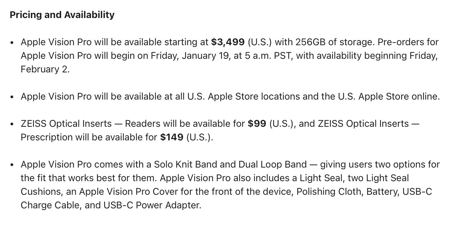
Task: Click the last bullet point marker
Action: pyautogui.click(x=12, y=165)
